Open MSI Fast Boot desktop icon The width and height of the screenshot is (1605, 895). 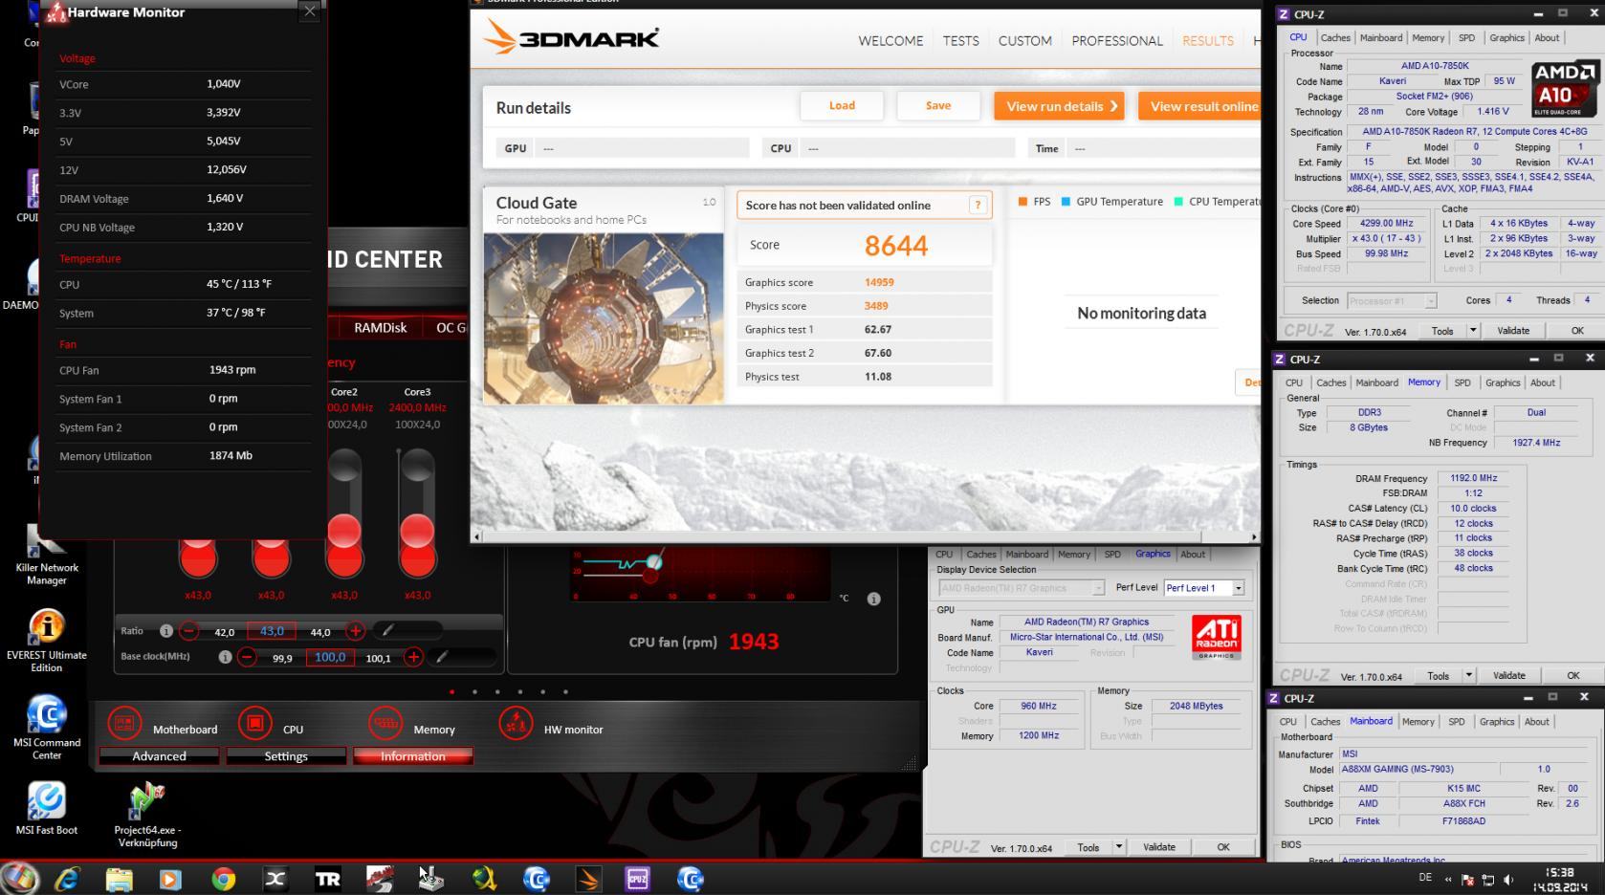pyautogui.click(x=46, y=808)
